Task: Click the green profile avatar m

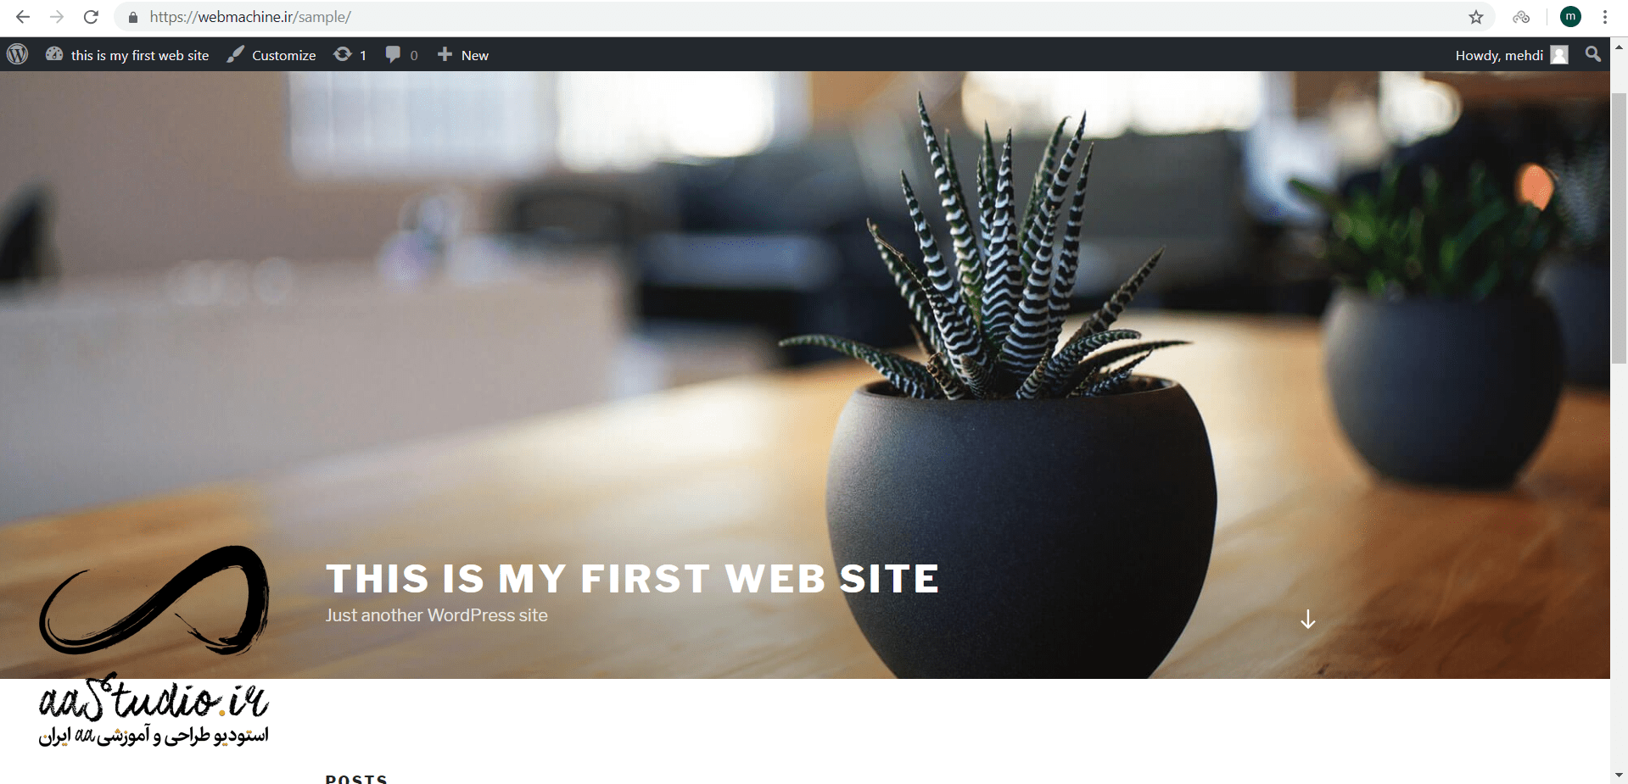Action: 1570,16
